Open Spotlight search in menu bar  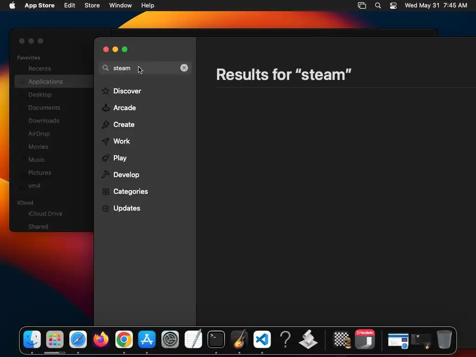[378, 6]
